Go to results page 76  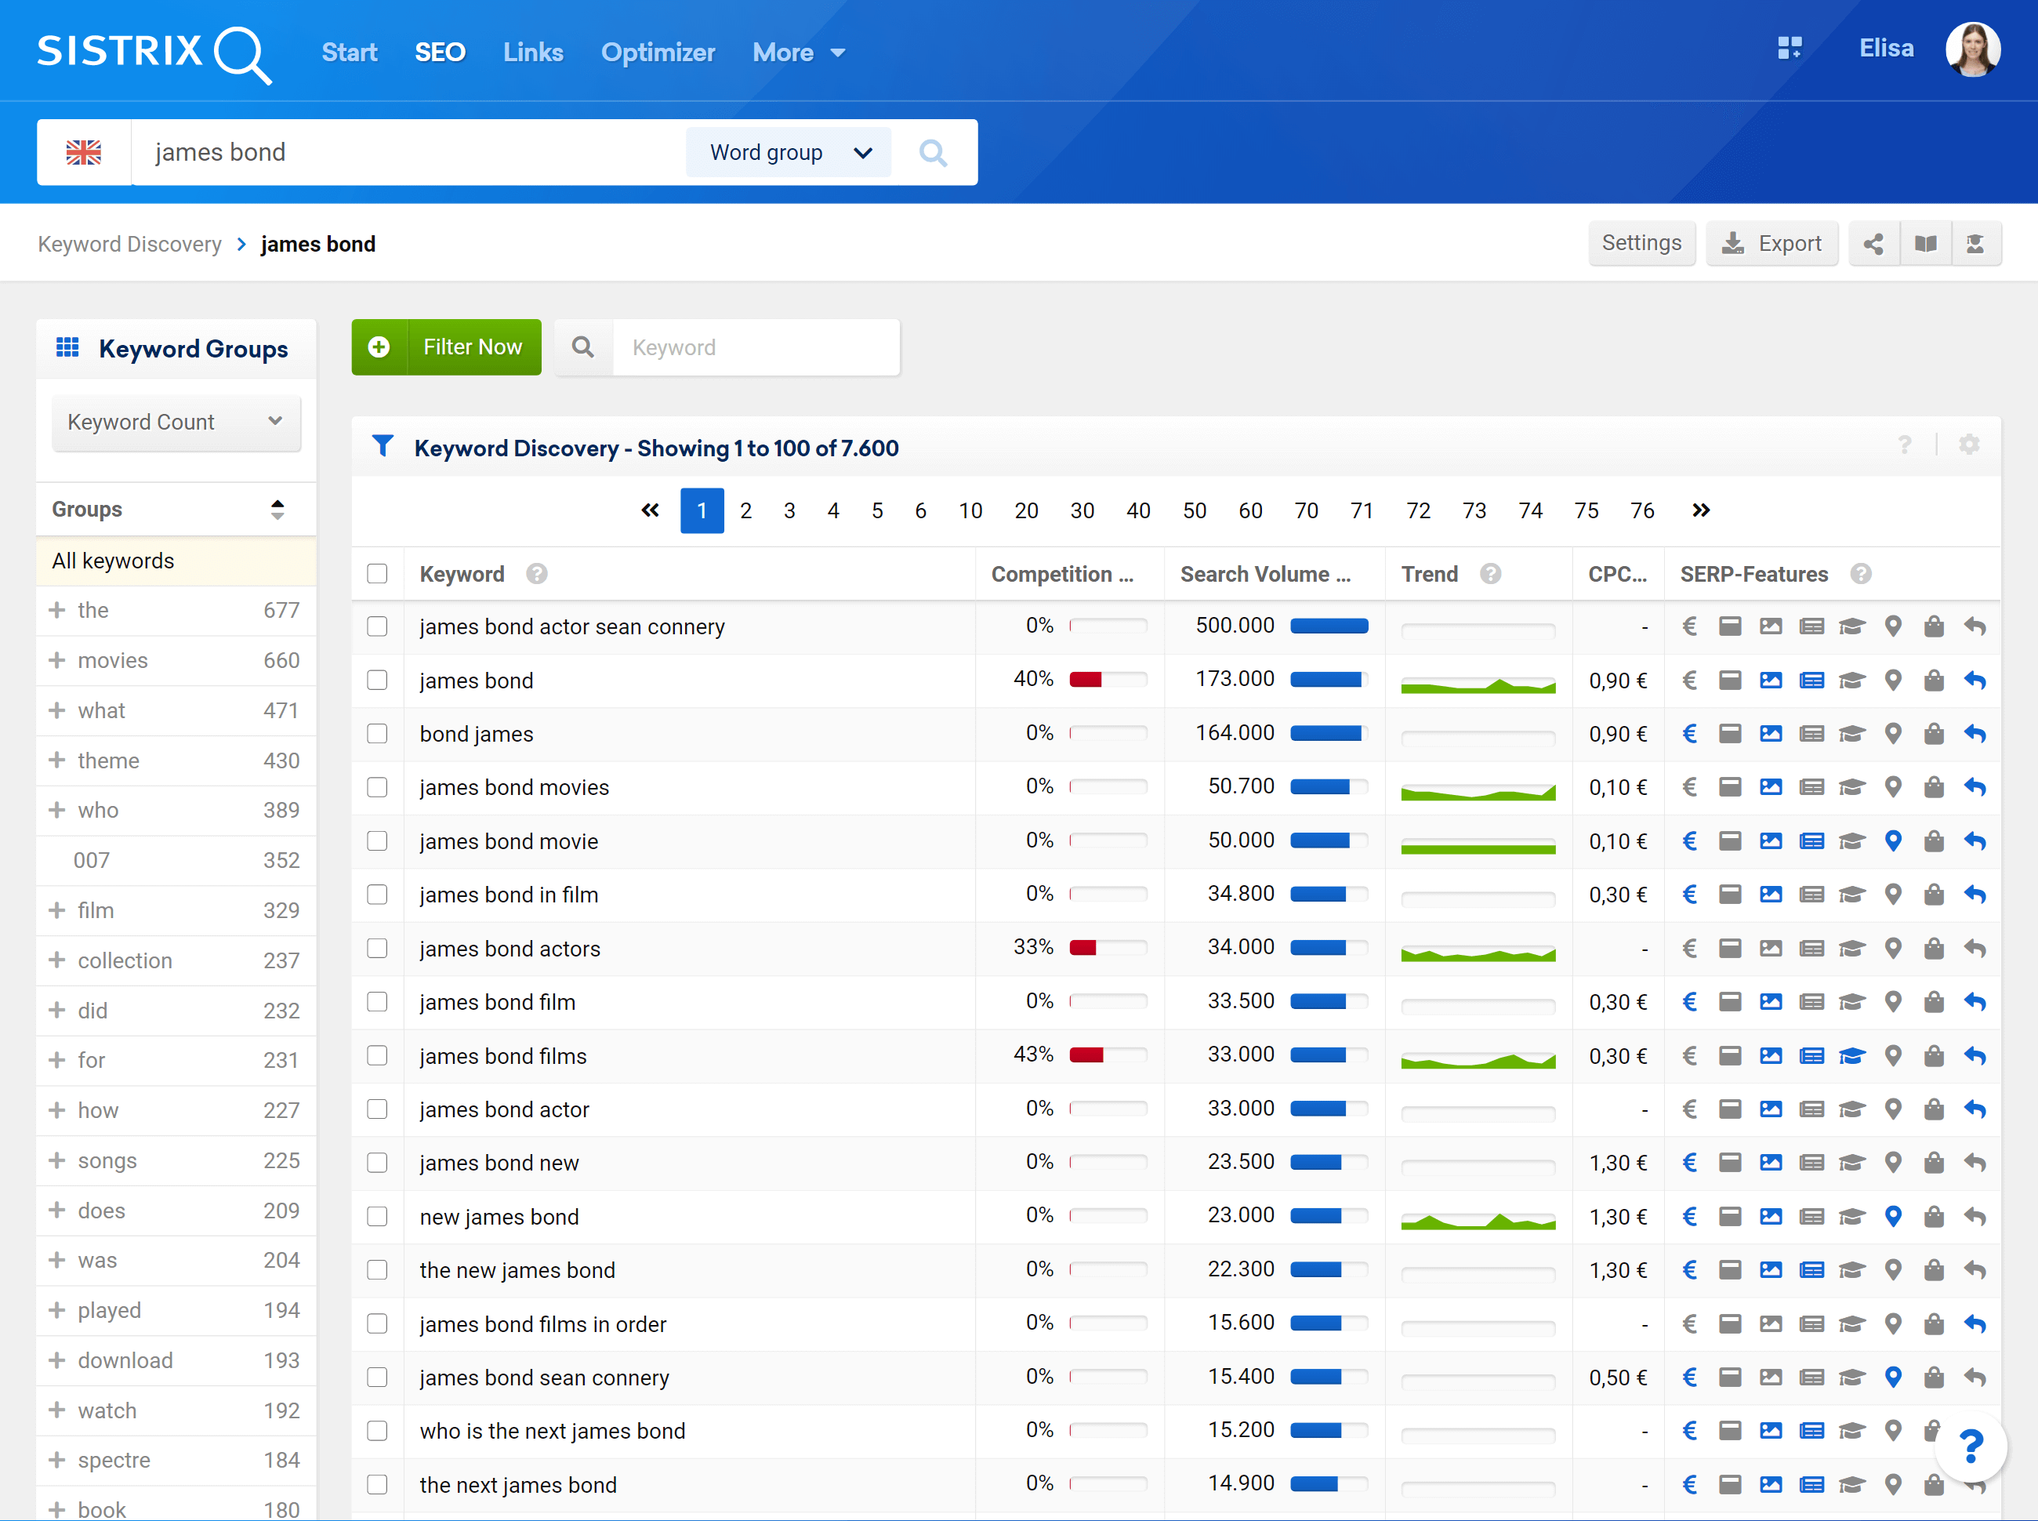pyautogui.click(x=1642, y=510)
